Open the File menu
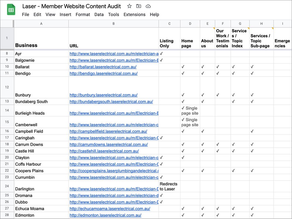292x219 pixels. point(25,15)
